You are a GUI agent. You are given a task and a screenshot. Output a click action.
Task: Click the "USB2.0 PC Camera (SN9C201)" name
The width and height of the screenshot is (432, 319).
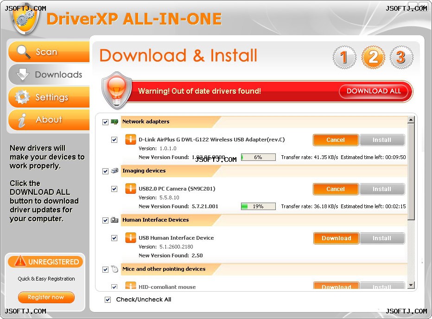point(177,189)
